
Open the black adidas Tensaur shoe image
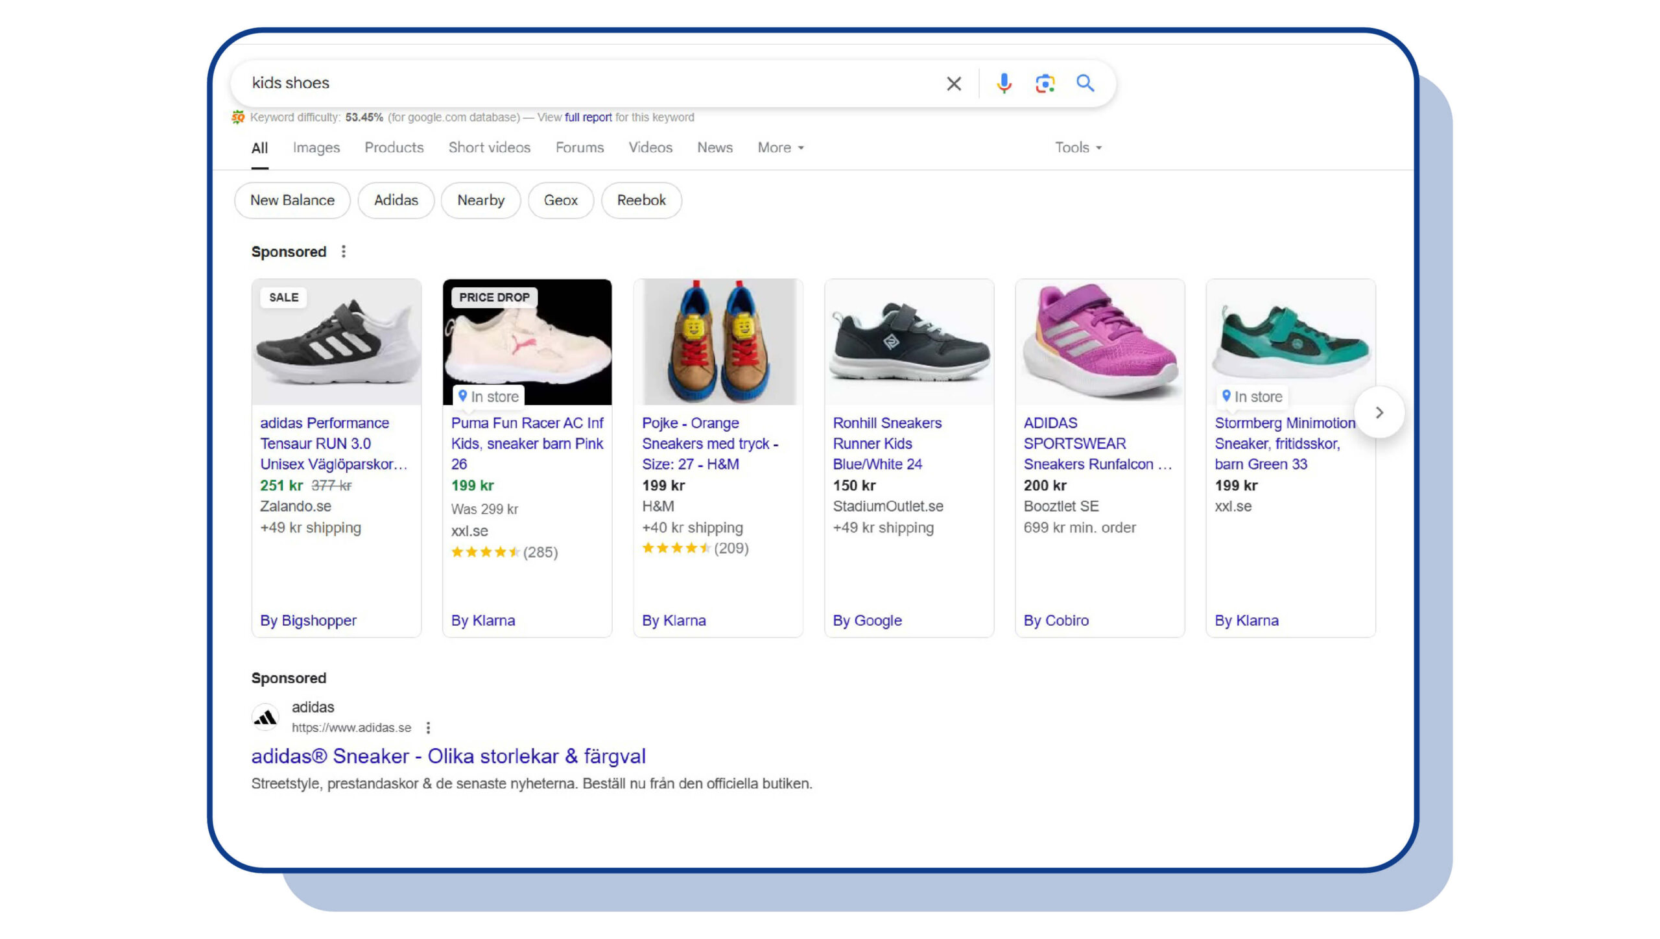click(x=337, y=342)
